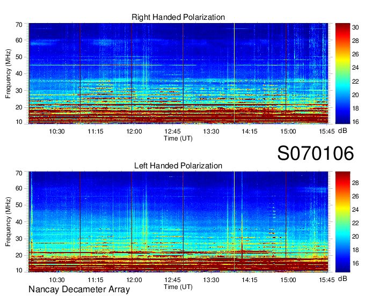This screenshot has width=365, height=296.
Task: Click the Left Handed Polarization title
Action: 178,166
